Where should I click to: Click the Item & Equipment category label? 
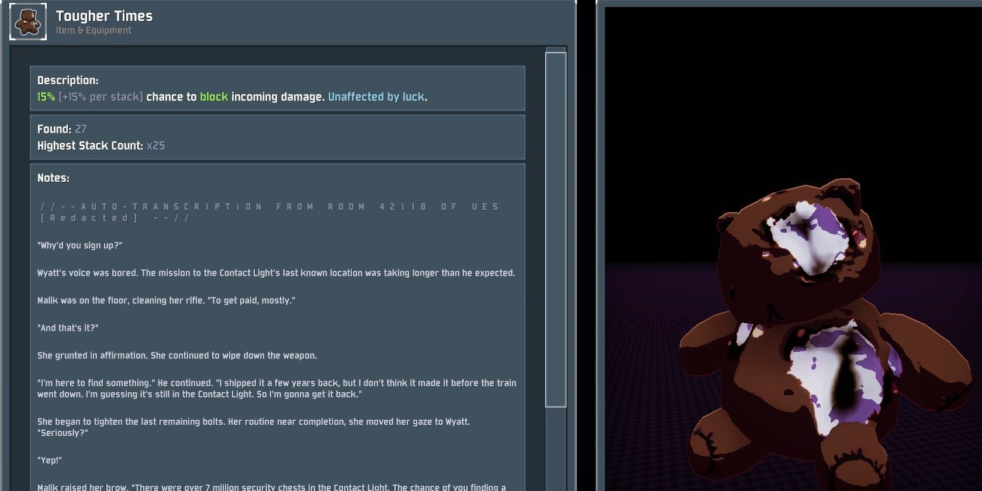point(94,30)
